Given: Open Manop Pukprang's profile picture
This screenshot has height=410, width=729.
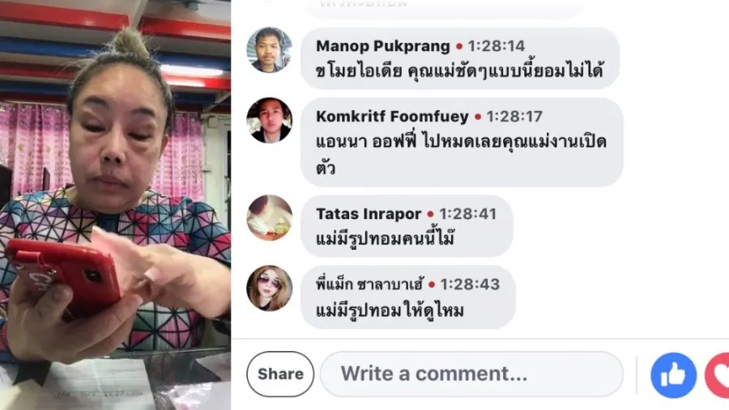Looking at the screenshot, I should point(269,49).
